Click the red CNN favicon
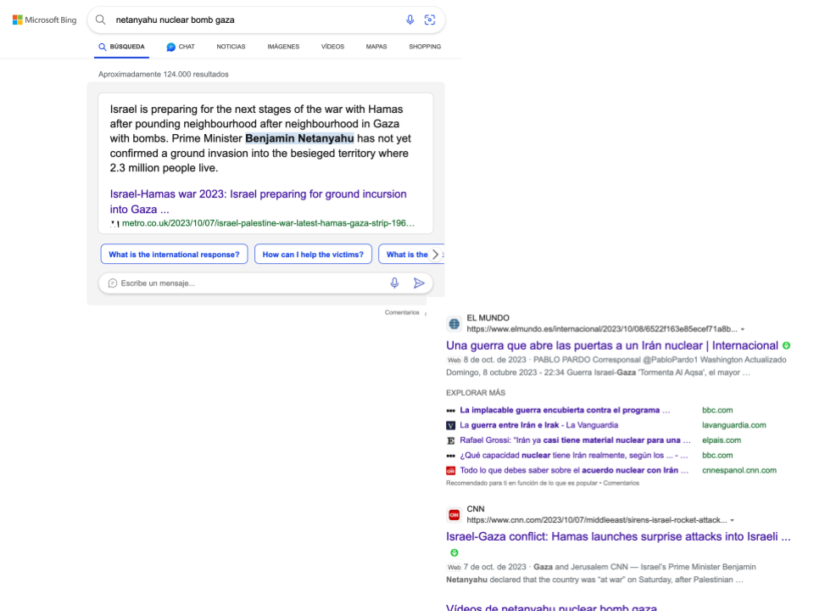Viewport: 814px width, 611px height. point(454,514)
